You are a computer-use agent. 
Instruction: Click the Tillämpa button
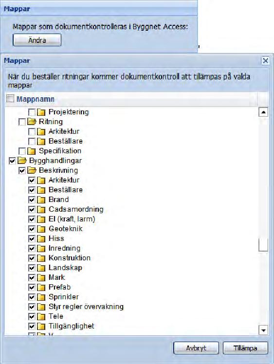(x=245, y=348)
